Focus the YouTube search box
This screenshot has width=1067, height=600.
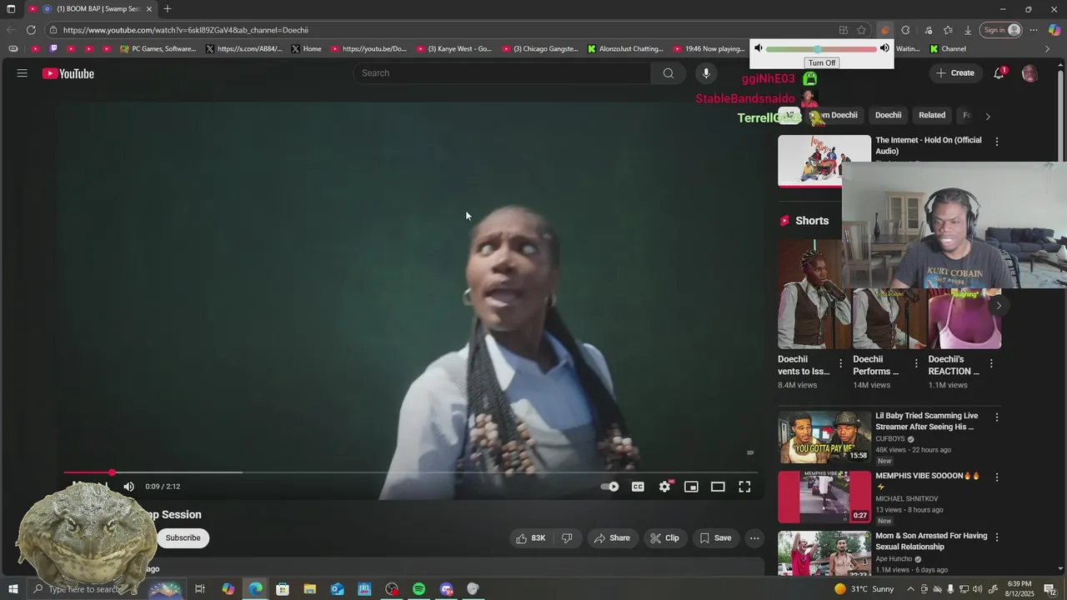(x=502, y=73)
